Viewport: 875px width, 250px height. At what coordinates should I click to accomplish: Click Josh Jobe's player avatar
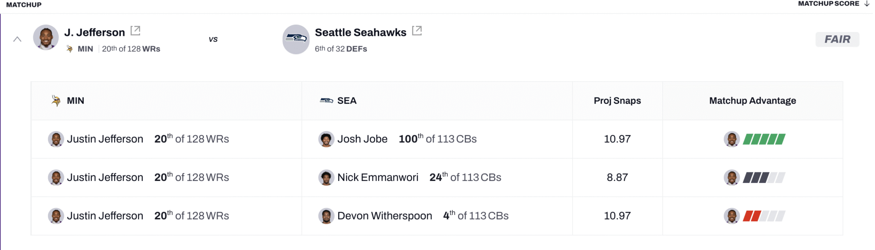point(326,139)
